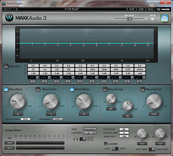Select EQ band 6 button
Viewport: 173px width, 156px height.
point(92,82)
